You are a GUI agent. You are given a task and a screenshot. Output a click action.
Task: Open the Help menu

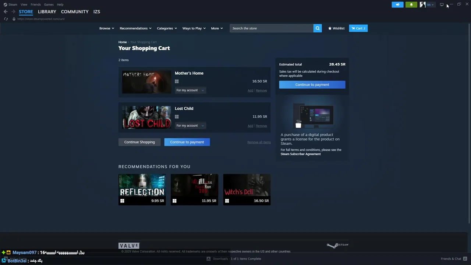pyautogui.click(x=60, y=4)
